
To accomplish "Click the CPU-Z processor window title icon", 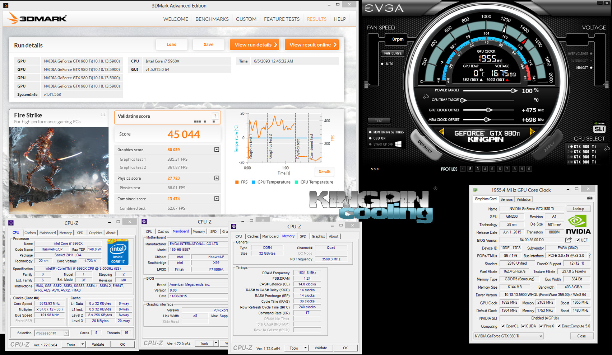I will coord(11,223).
